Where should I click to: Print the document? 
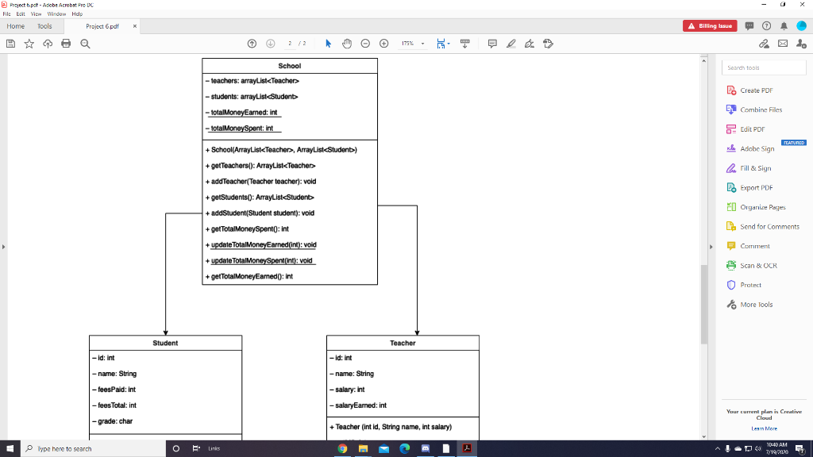pyautogui.click(x=66, y=44)
